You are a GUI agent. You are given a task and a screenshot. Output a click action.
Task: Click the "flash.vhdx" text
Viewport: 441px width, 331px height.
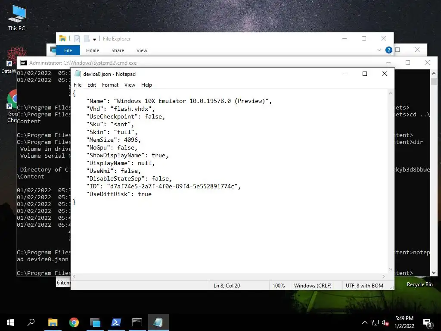tap(131, 109)
